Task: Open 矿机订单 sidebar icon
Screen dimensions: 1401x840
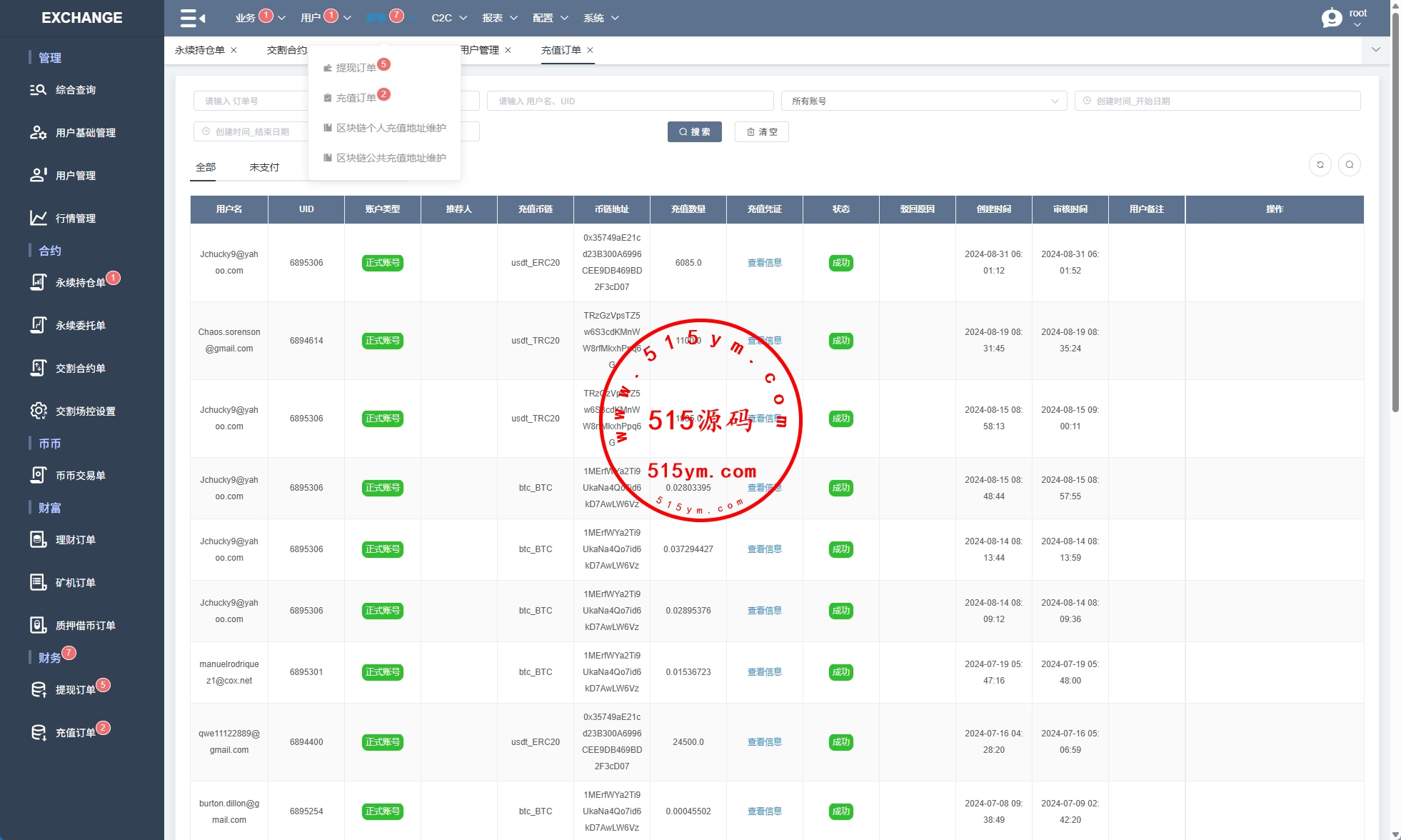Action: (x=38, y=582)
